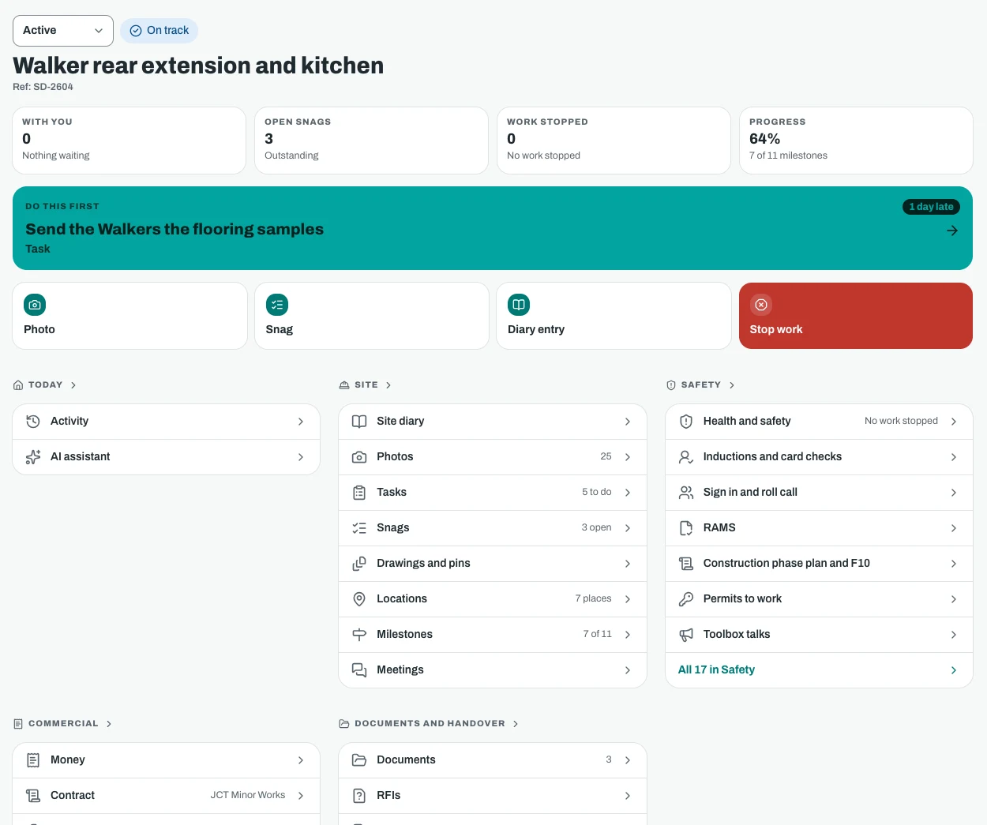Image resolution: width=987 pixels, height=825 pixels.
Task: Click the Toolbox talks label
Action: [x=737, y=634]
